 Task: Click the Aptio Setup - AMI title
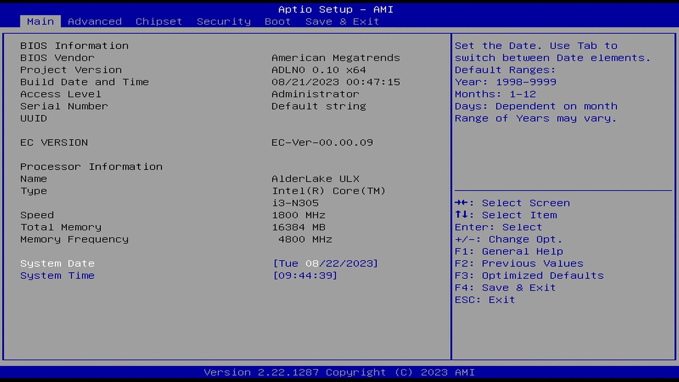[x=336, y=9]
